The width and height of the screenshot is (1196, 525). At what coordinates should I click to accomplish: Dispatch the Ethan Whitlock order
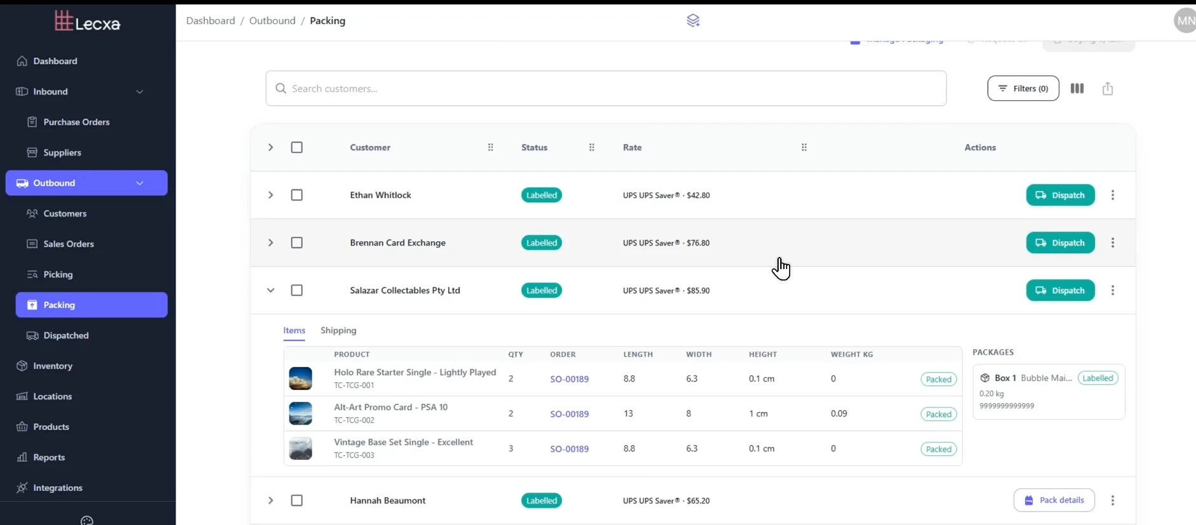click(x=1061, y=195)
